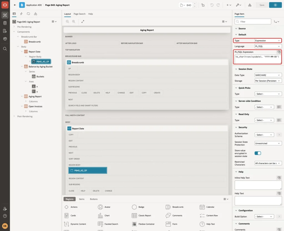Click the property Filter search field
The height and width of the screenshot is (231, 284).
point(253,22)
